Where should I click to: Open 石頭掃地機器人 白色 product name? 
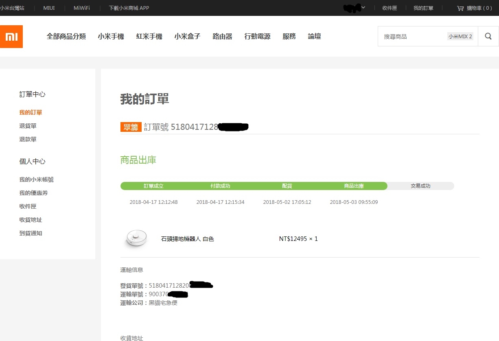pyautogui.click(x=187, y=239)
